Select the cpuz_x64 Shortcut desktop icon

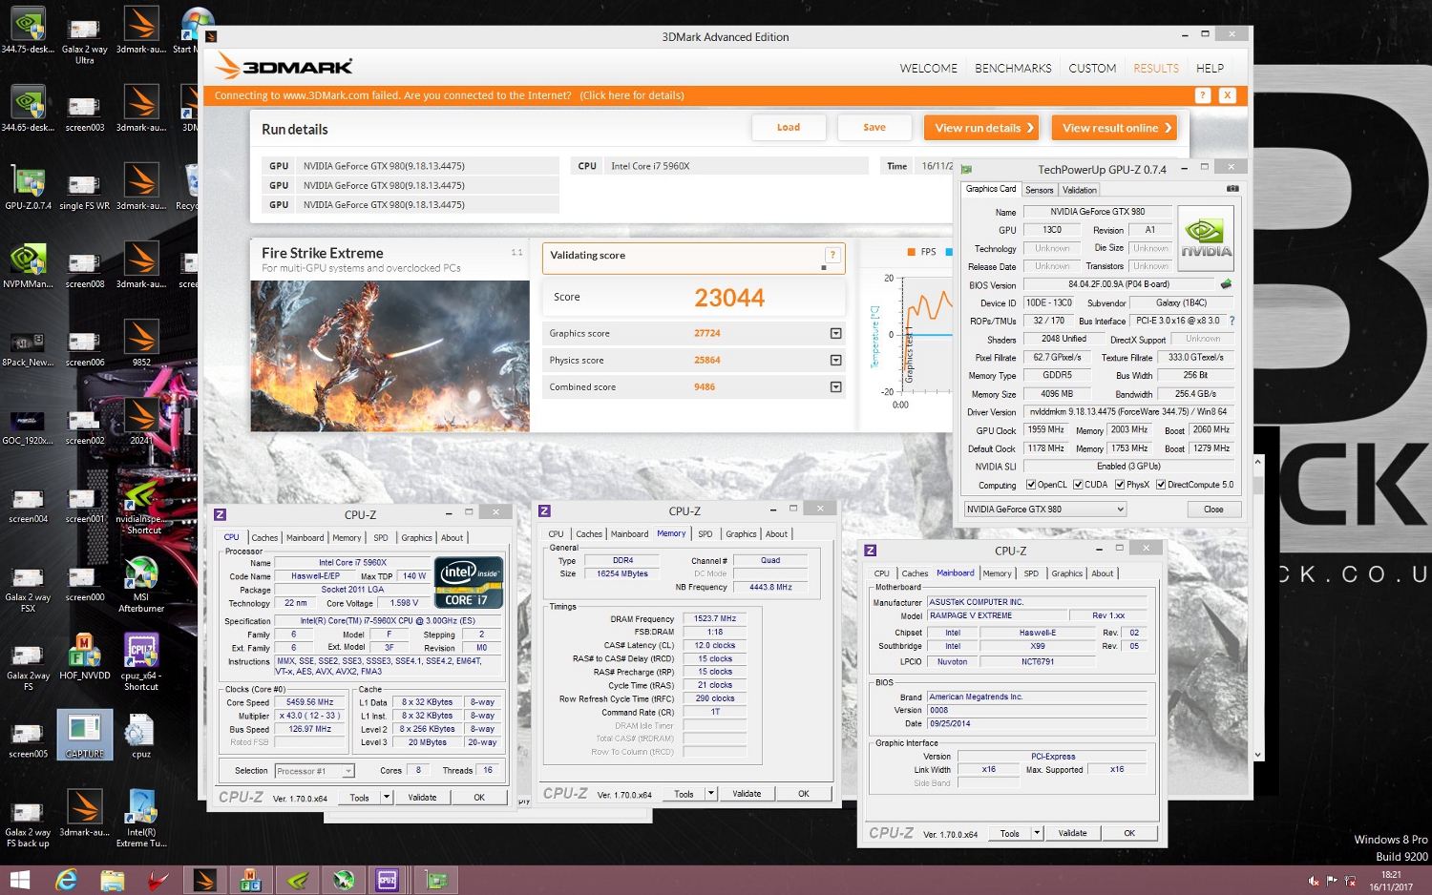point(141,661)
